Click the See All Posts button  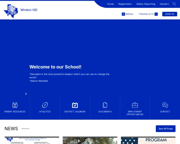(166, 129)
